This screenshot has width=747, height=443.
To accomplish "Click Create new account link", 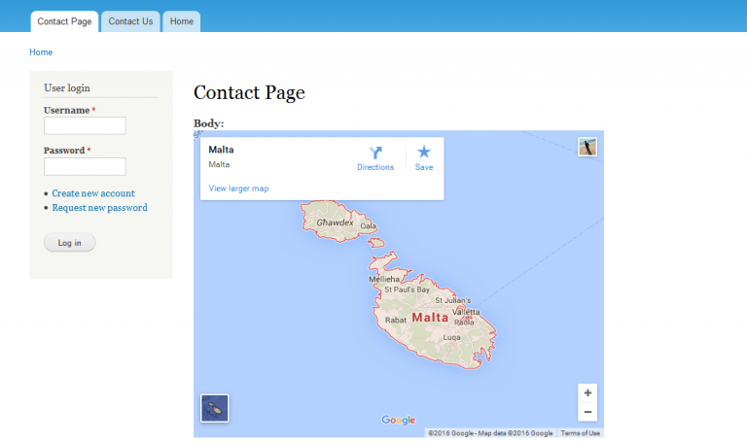I will [x=93, y=193].
